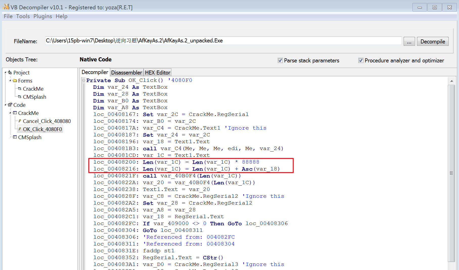Screen dimensions: 459x270
Task: Click the CrackMe module icon under Code
Action: coord(15,113)
